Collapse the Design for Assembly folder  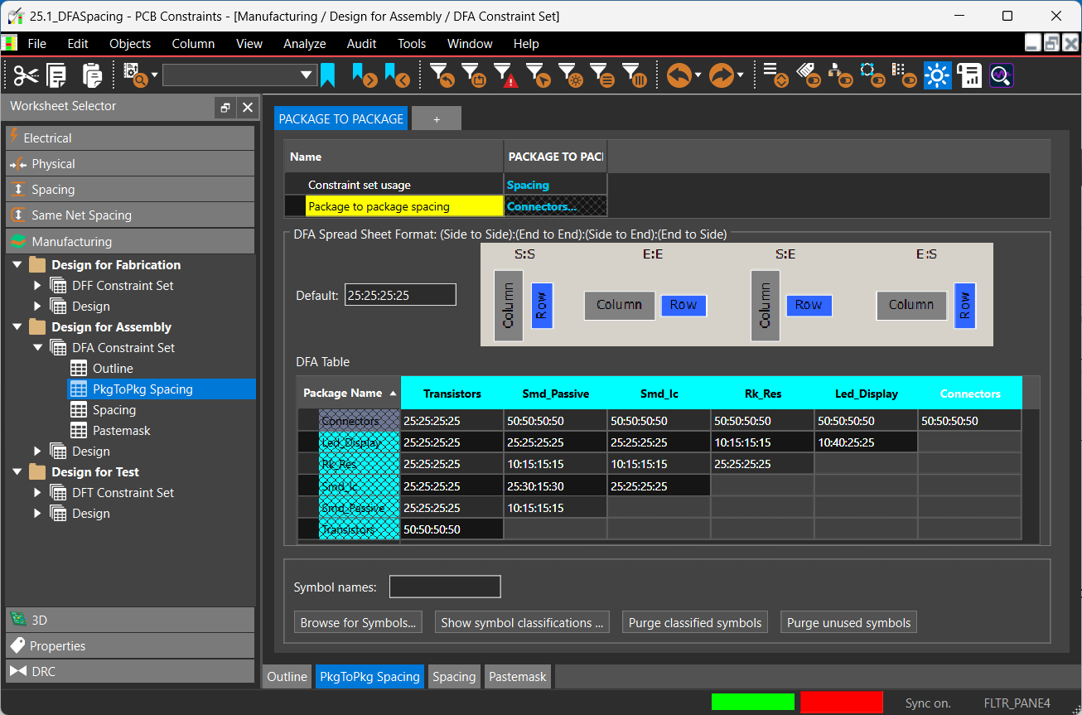17,327
